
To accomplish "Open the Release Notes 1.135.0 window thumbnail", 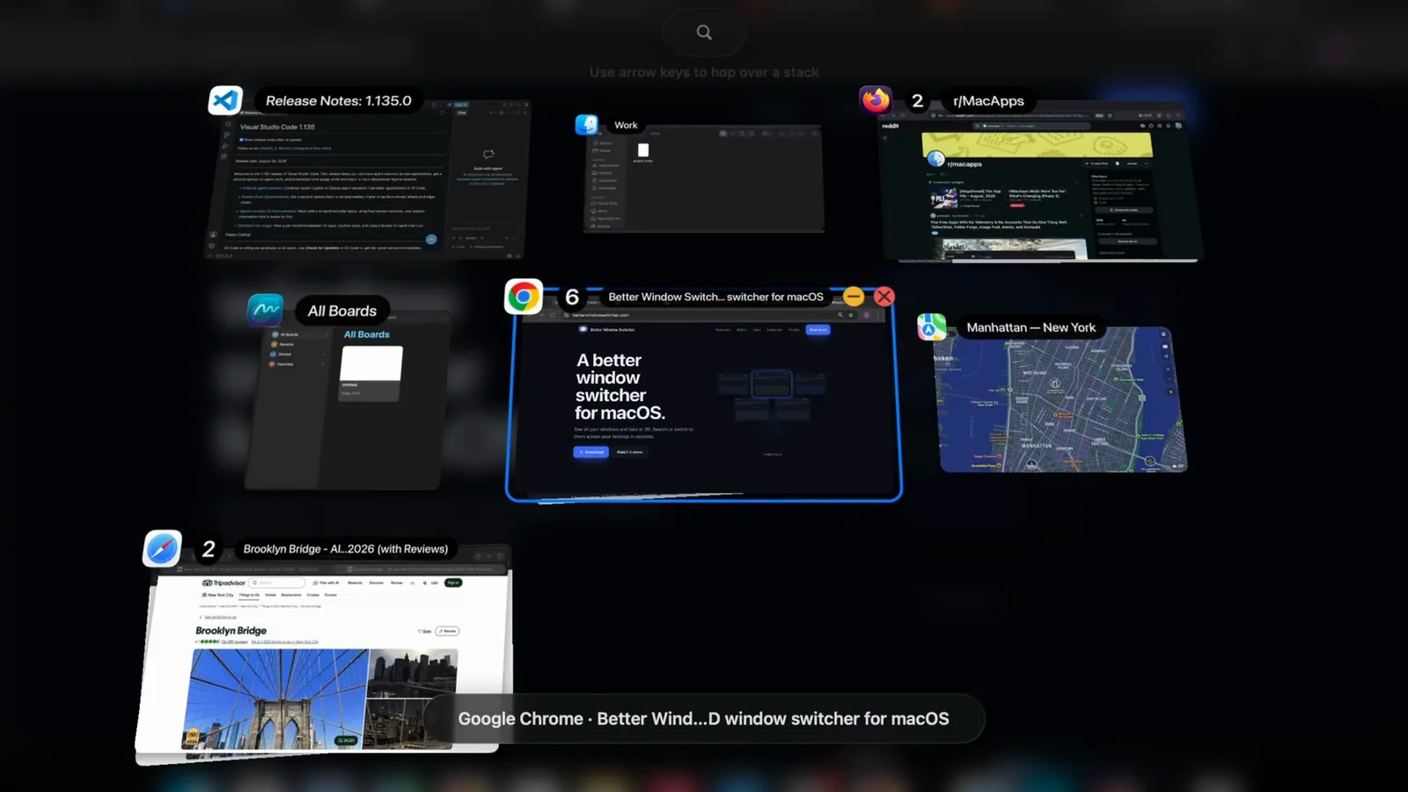I will (x=368, y=180).
